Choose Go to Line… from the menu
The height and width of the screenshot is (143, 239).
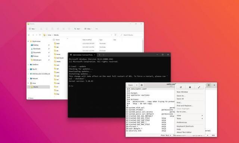coord(182,112)
